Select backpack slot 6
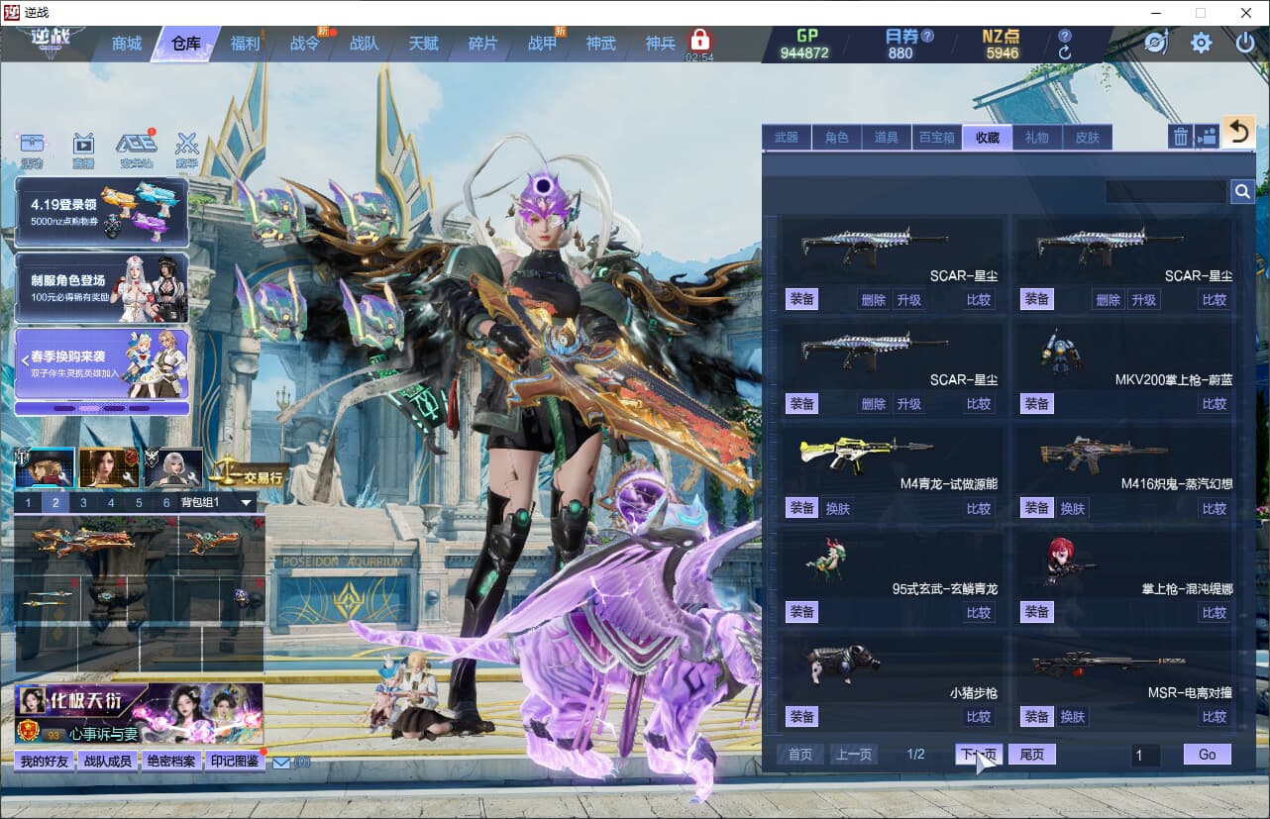Image resolution: width=1270 pixels, height=819 pixels. coord(166,503)
